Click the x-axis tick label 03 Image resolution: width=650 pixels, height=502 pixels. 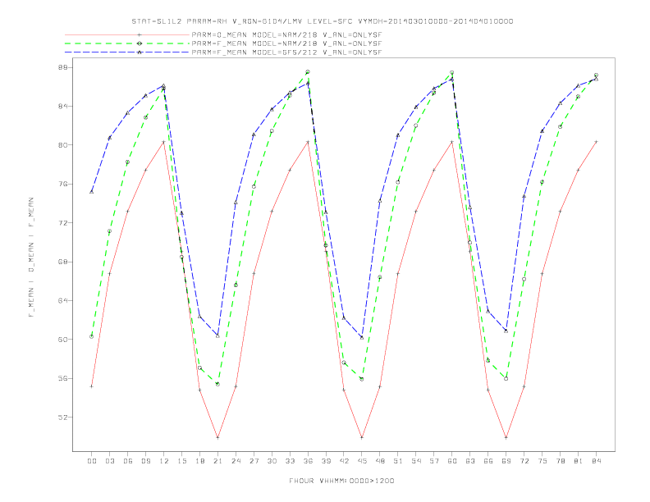[x=109, y=461]
